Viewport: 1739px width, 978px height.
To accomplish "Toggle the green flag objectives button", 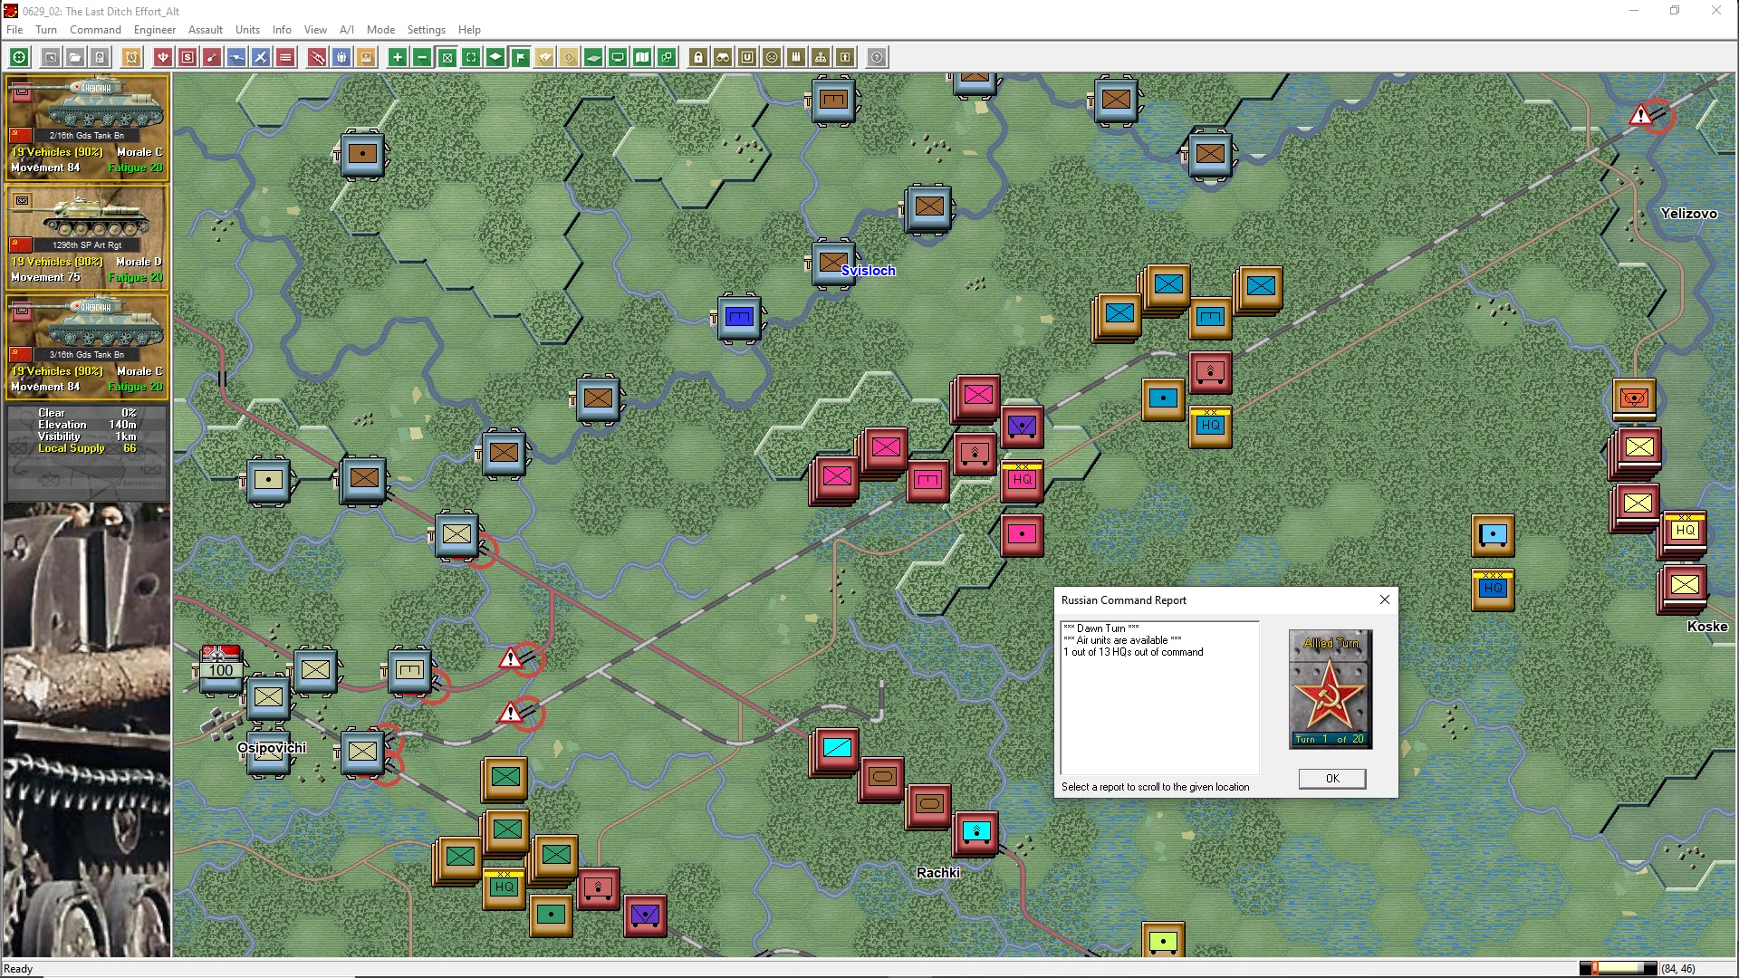I will (x=521, y=58).
